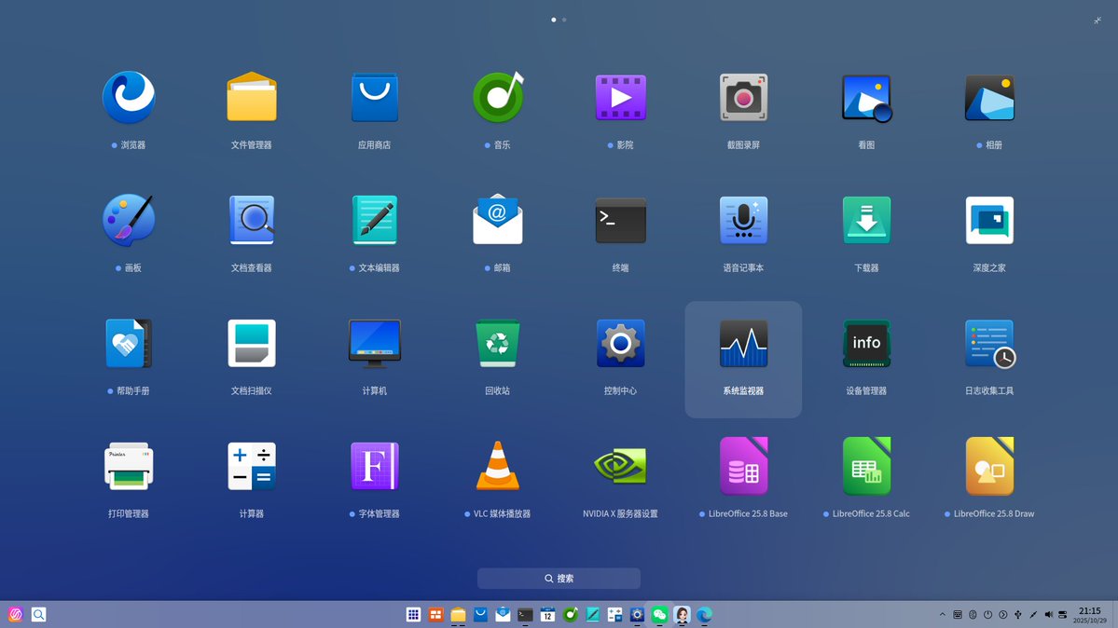Open 语音记事本 voice notes
The height and width of the screenshot is (628, 1118).
coord(743,221)
